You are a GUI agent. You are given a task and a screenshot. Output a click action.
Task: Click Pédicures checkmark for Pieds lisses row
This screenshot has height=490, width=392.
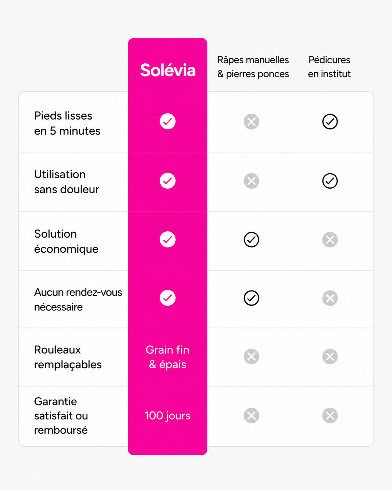point(330,122)
